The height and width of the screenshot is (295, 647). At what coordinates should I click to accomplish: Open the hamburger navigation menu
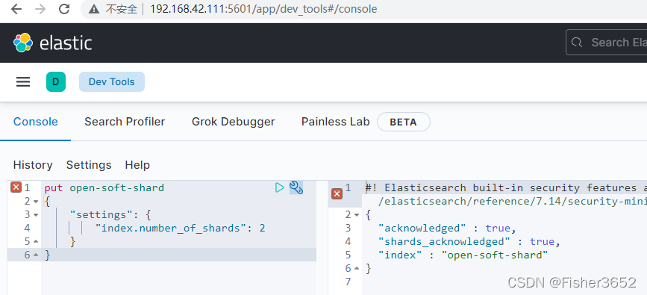23,82
